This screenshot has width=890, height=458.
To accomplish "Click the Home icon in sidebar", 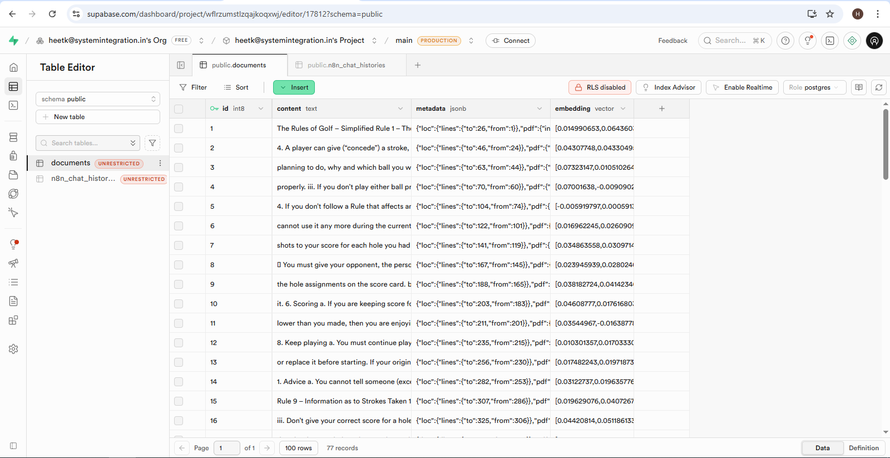I will [x=13, y=67].
